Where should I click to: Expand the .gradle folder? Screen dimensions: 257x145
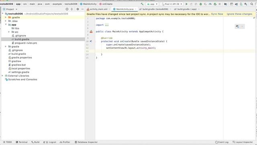6,17
